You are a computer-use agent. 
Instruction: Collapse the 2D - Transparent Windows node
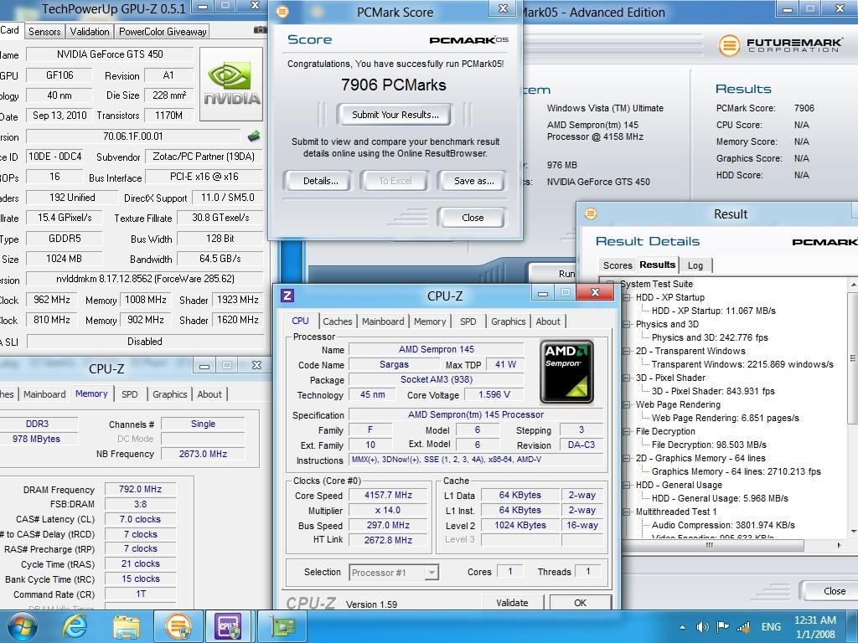[627, 351]
